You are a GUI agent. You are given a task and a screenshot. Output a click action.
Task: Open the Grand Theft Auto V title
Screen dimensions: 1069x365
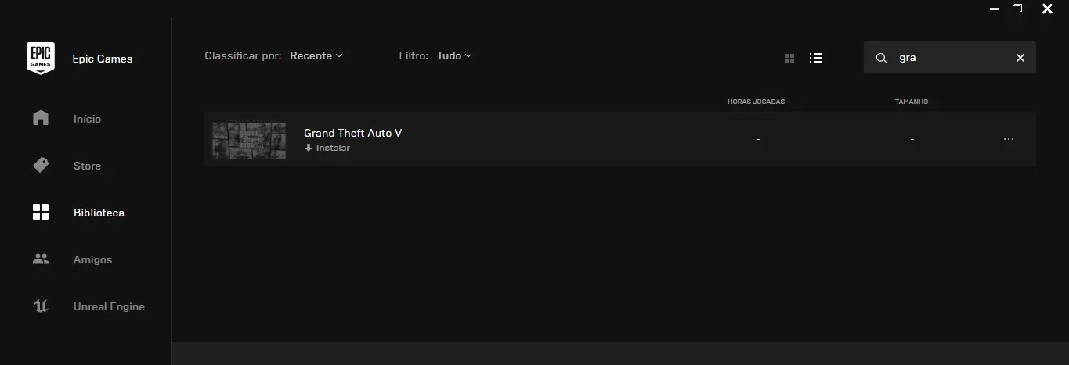(352, 133)
